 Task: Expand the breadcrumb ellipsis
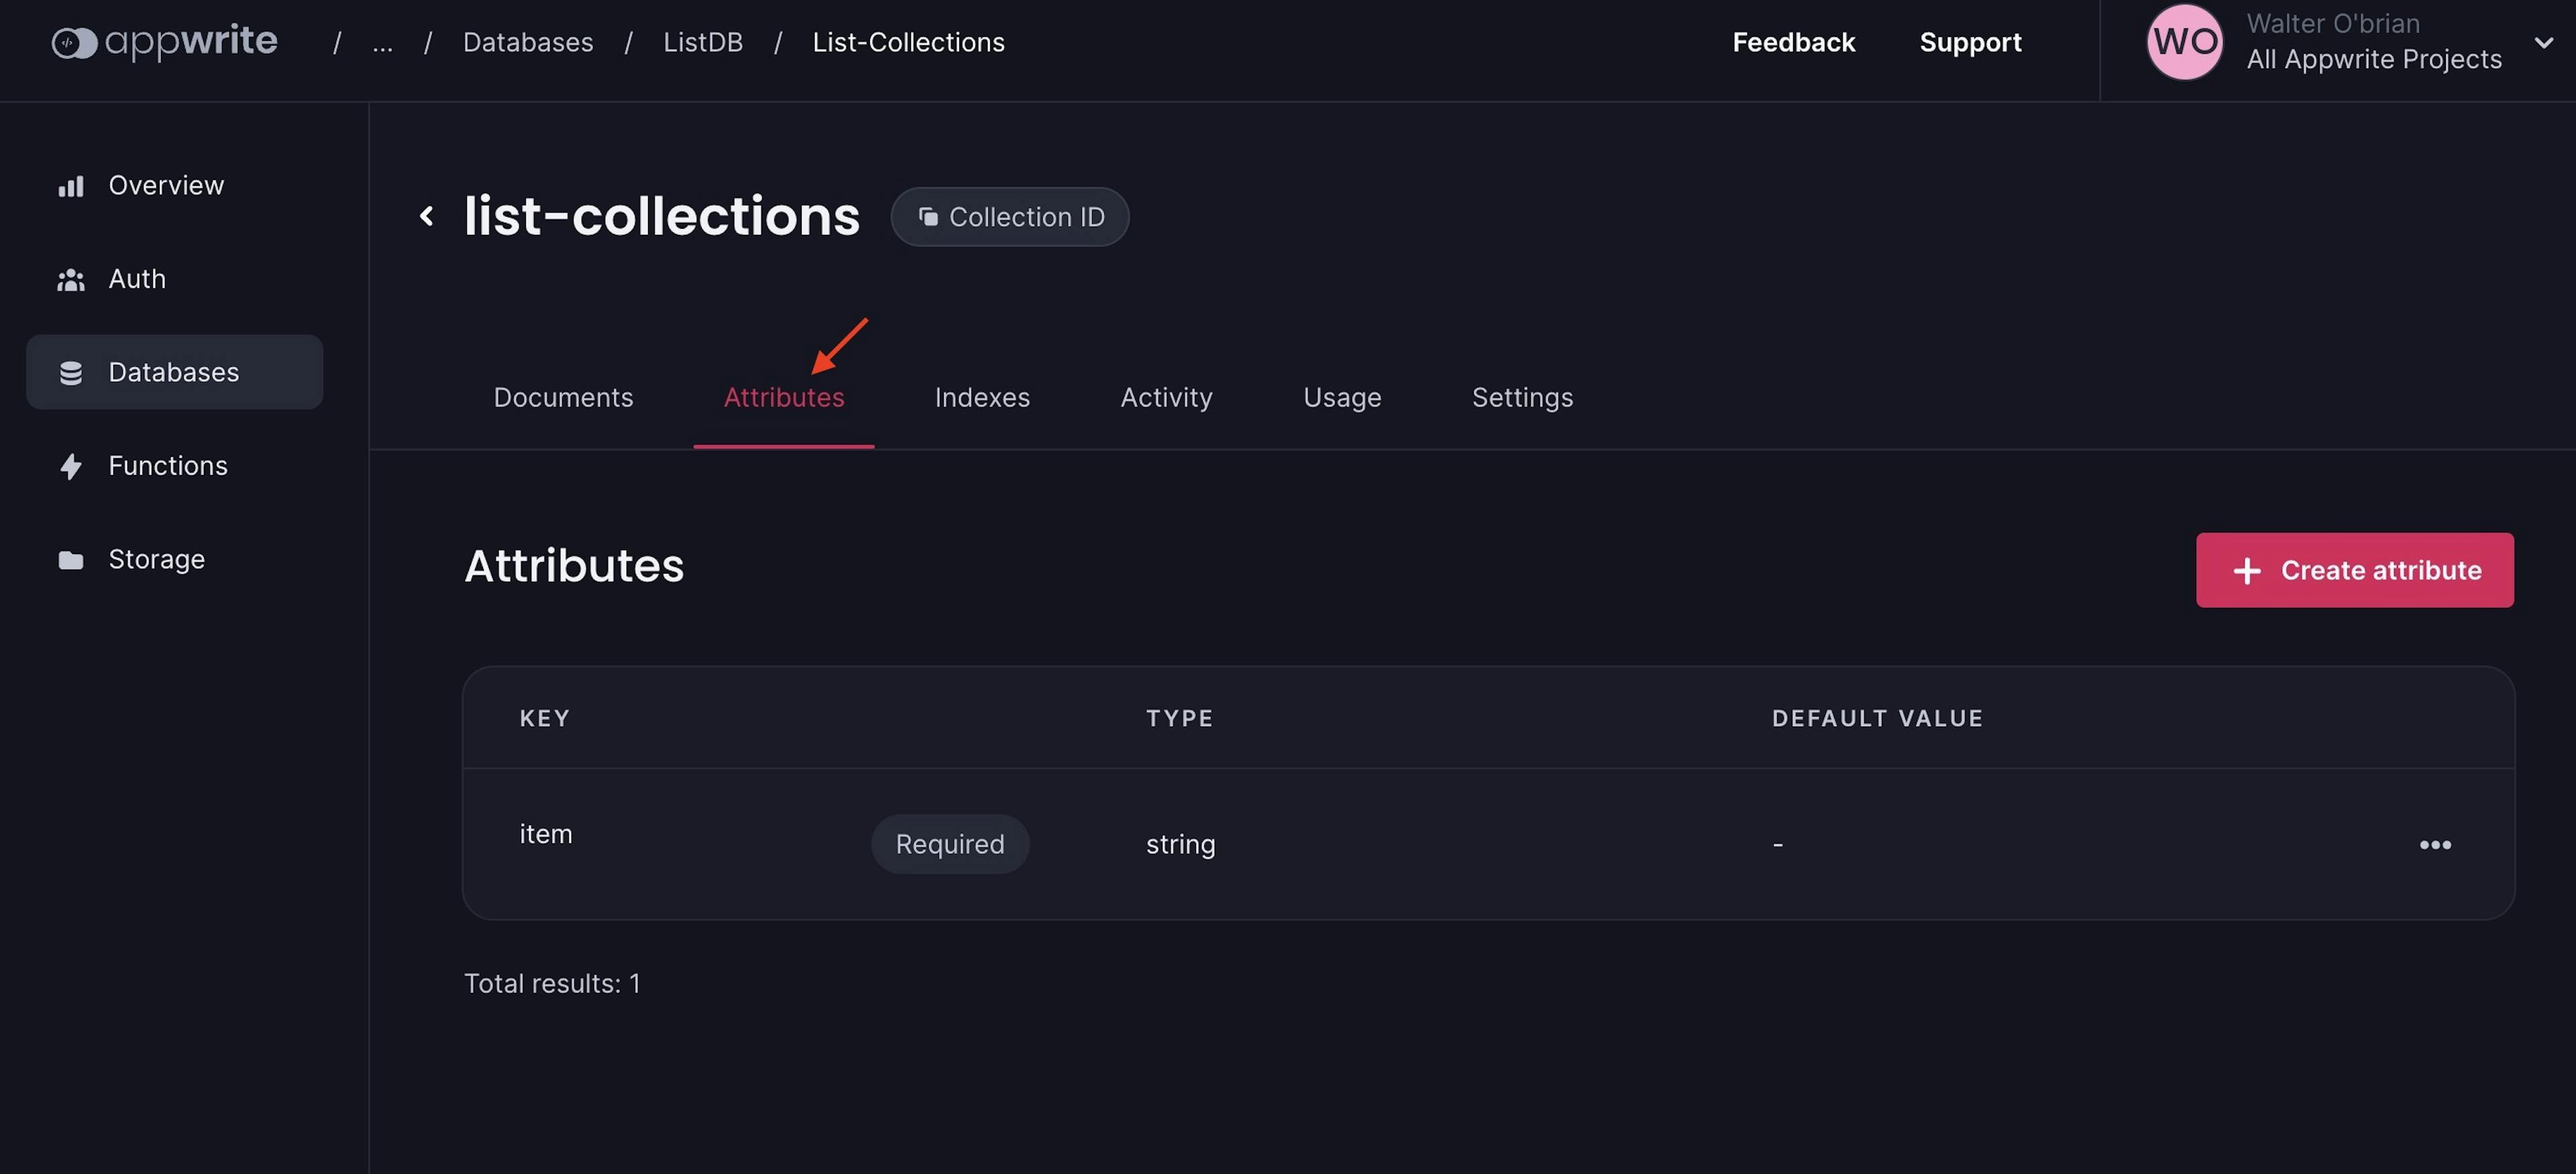[x=382, y=43]
